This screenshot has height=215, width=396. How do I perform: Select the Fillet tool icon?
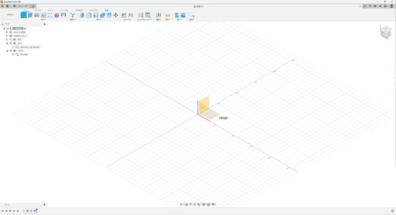point(89,15)
